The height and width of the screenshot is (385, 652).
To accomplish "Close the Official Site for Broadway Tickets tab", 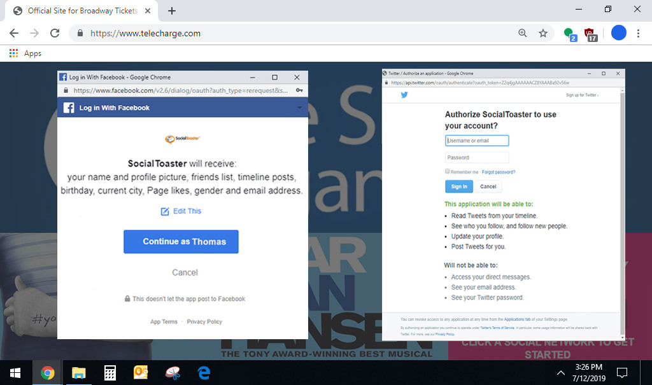I will point(148,11).
